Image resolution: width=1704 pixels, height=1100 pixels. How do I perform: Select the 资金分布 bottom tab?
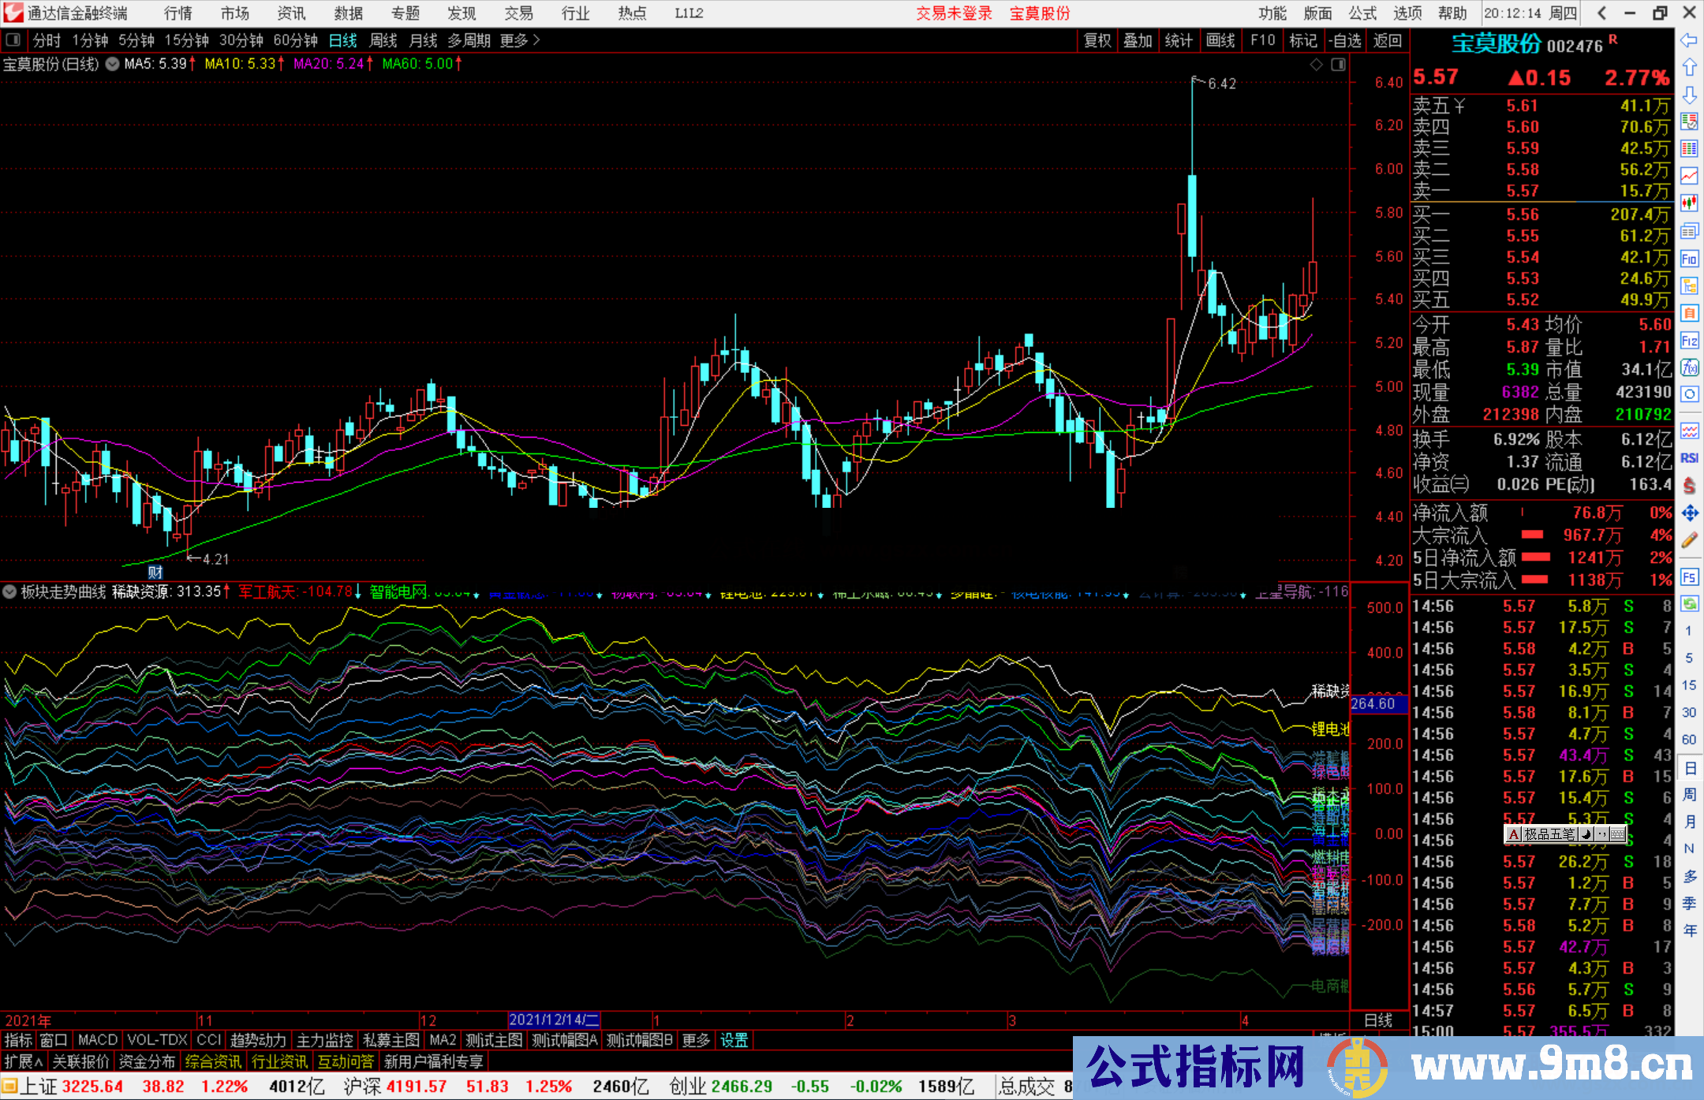[147, 1061]
